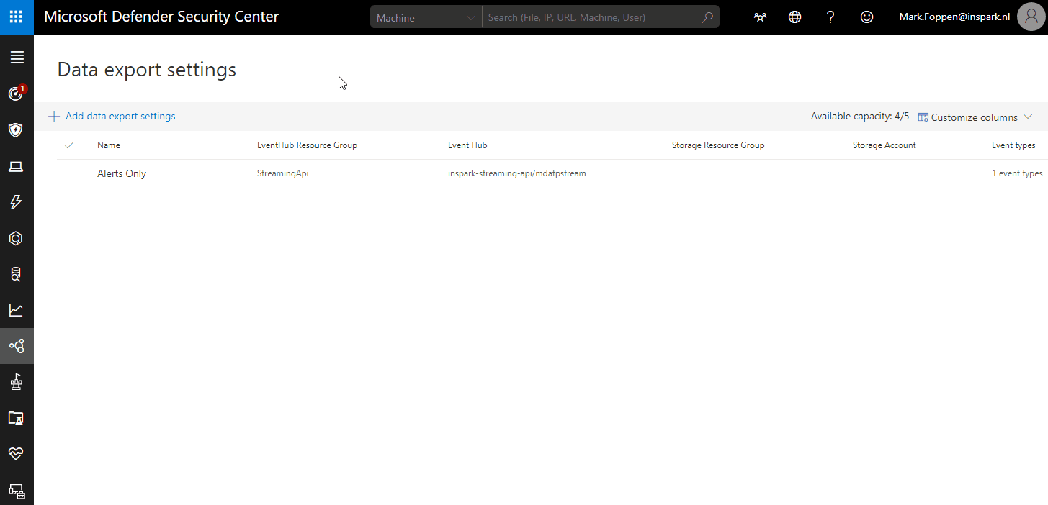
Task: Open the laptop machines list icon
Action: pos(17,166)
